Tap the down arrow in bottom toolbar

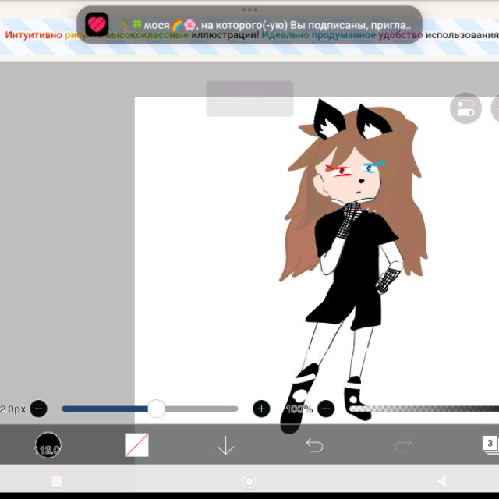[225, 445]
